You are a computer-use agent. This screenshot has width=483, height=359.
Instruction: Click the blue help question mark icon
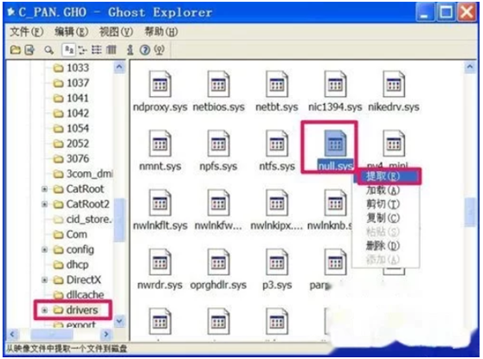tap(145, 50)
